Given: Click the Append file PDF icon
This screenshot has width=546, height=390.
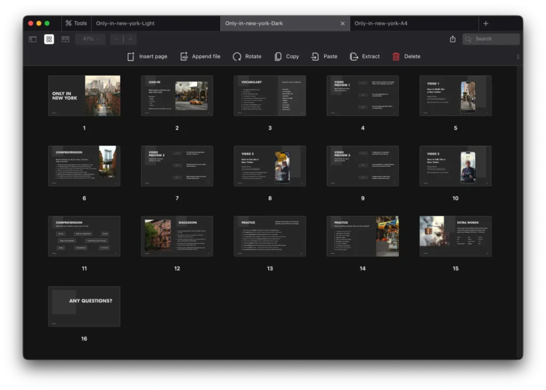Looking at the screenshot, I should click(184, 56).
